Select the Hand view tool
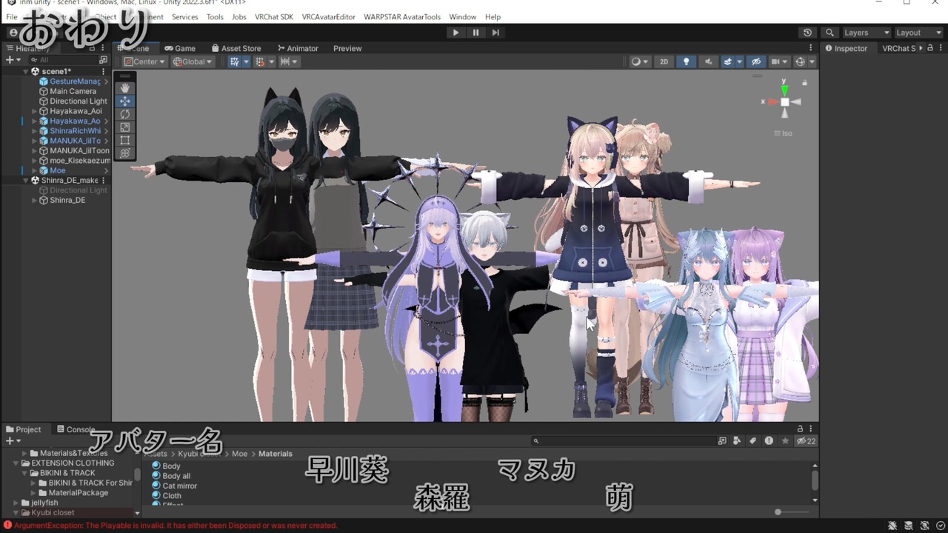948x533 pixels. (124, 87)
